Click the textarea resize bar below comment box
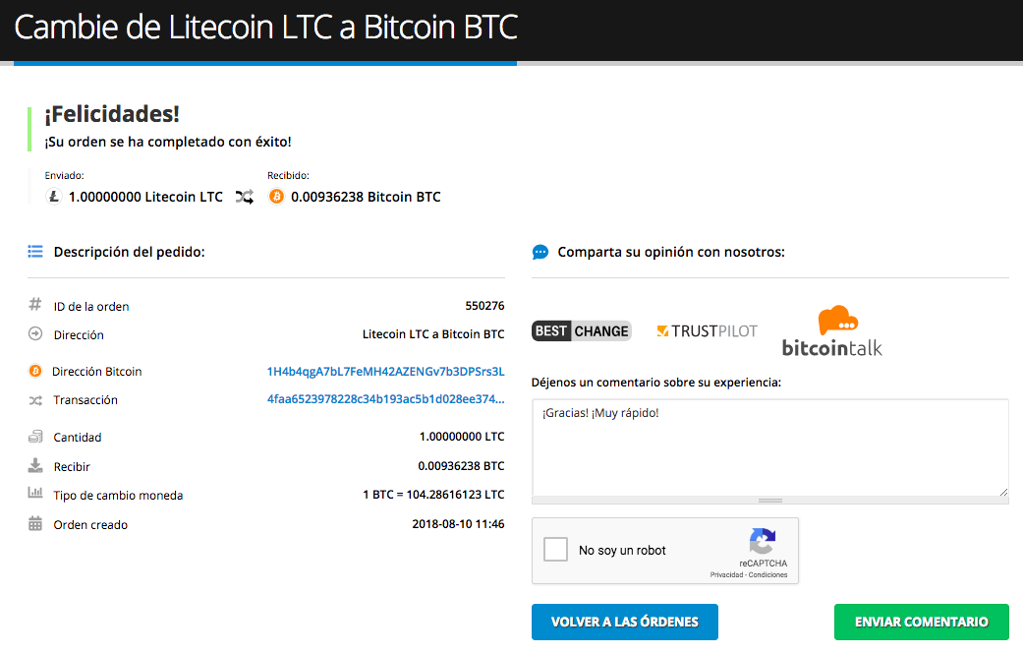The width and height of the screenshot is (1023, 654). click(x=770, y=501)
